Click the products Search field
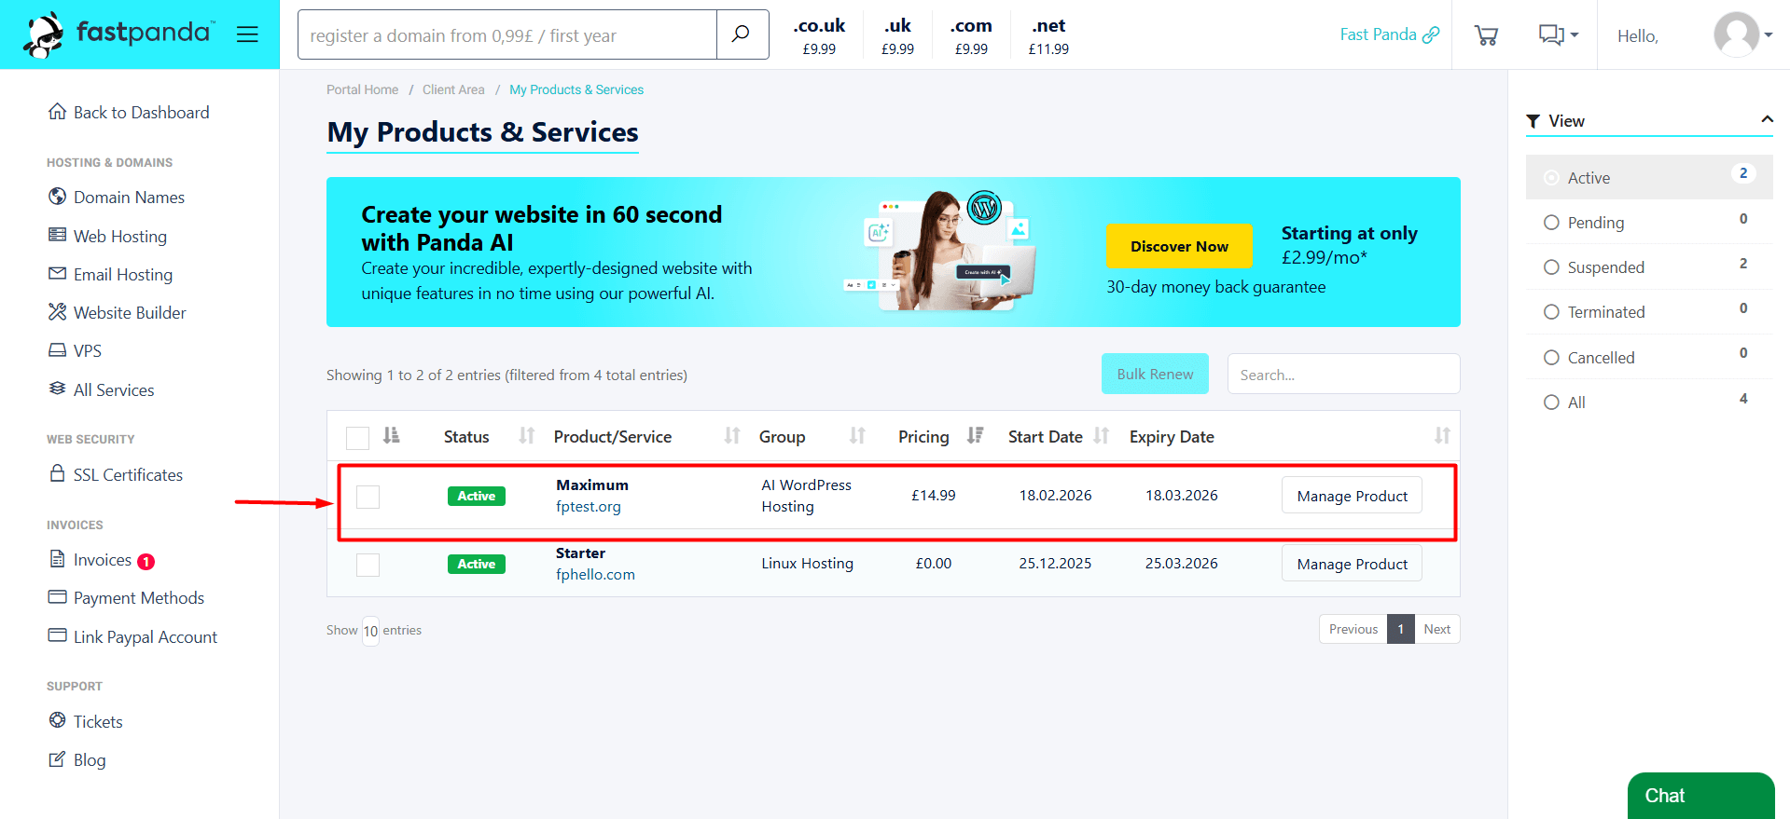The height and width of the screenshot is (819, 1790). coord(1342,375)
